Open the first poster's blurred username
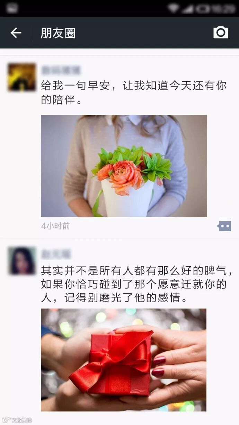Screen dimensions: 239x425 (x=61, y=70)
